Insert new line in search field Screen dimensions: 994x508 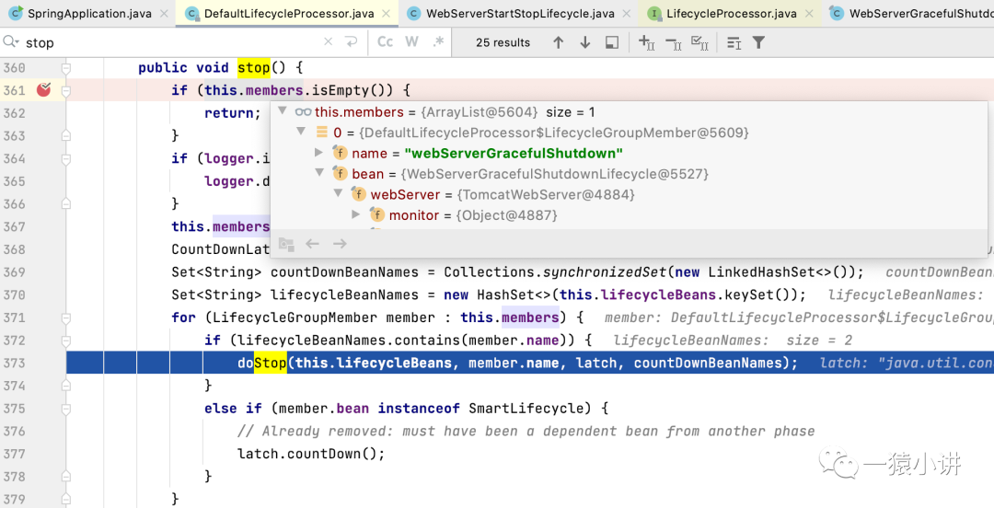coord(352,42)
